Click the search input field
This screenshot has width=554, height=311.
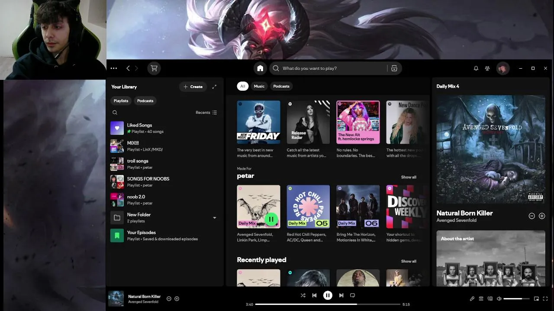point(333,68)
